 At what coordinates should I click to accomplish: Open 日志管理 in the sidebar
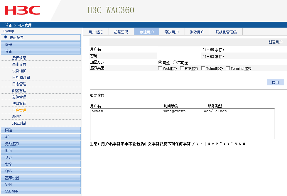click(19, 84)
